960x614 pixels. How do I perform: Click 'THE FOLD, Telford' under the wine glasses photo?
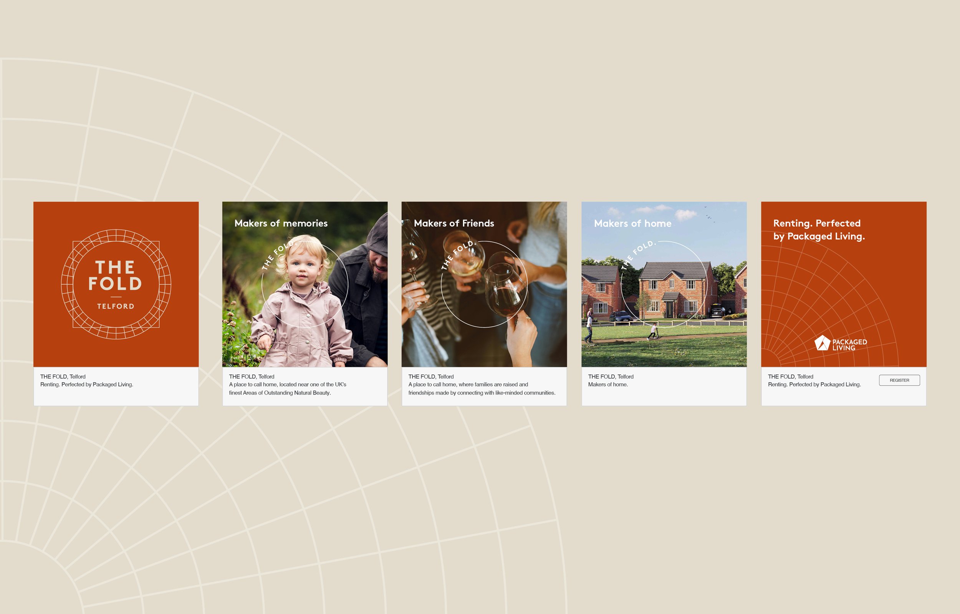(431, 376)
